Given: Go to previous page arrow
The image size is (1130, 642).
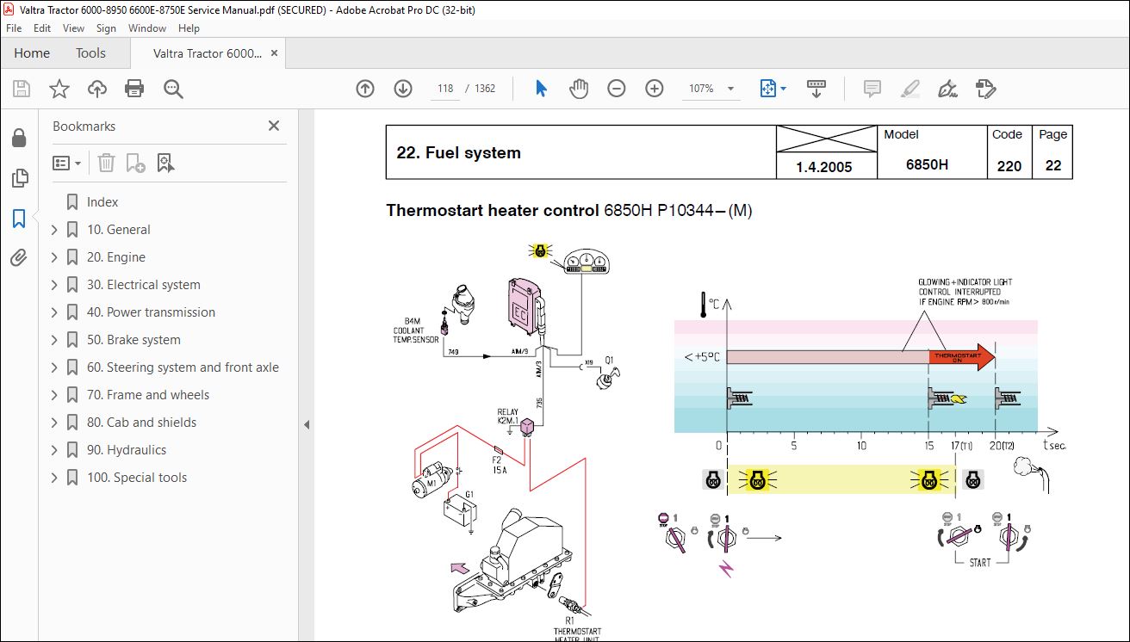Looking at the screenshot, I should [365, 89].
